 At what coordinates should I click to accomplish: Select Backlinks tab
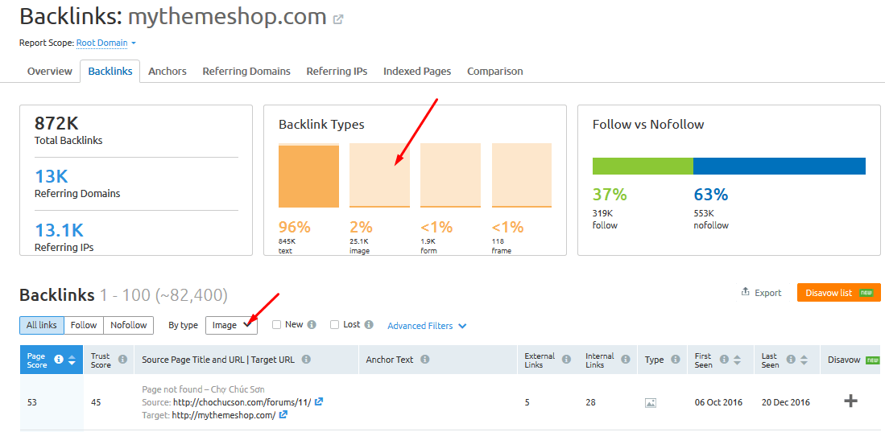(x=110, y=72)
